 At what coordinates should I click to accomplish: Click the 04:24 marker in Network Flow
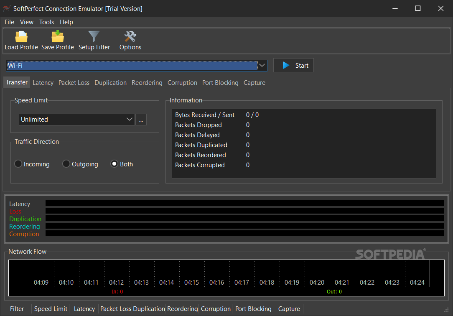point(417,283)
